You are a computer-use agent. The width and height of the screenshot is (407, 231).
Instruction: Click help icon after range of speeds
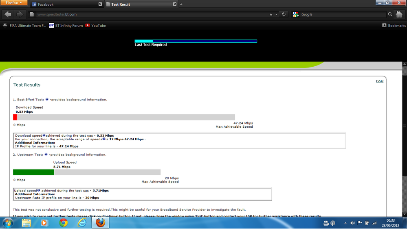tap(104, 139)
